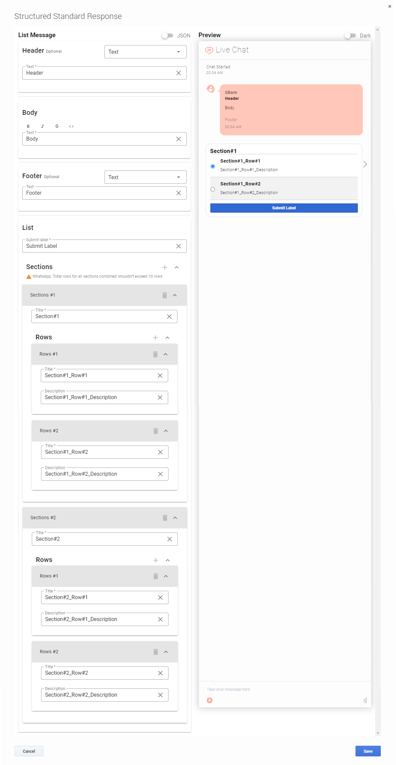Show next section in preview list
Screen dimensions: 396x765
coord(365,164)
